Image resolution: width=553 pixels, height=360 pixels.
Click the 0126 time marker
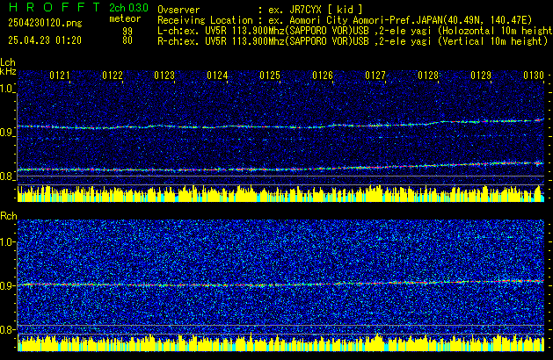point(323,76)
